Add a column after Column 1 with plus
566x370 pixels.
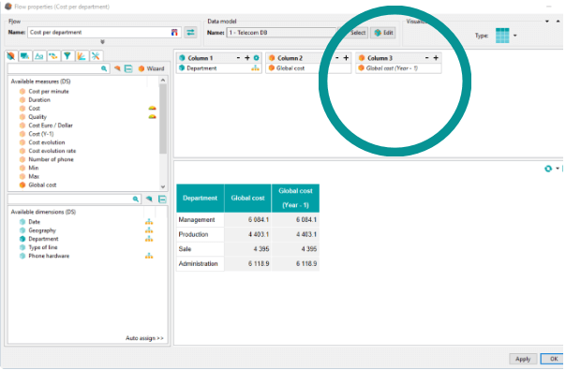247,58
